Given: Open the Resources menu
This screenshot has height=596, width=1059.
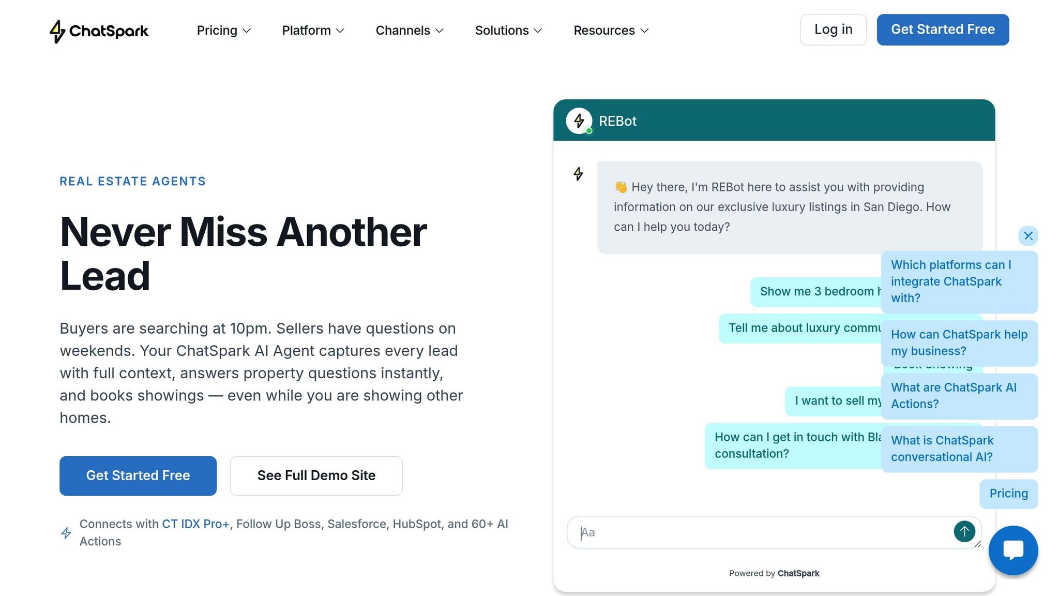Looking at the screenshot, I should pyautogui.click(x=610, y=31).
